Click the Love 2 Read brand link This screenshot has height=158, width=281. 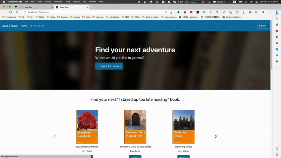point(9,26)
